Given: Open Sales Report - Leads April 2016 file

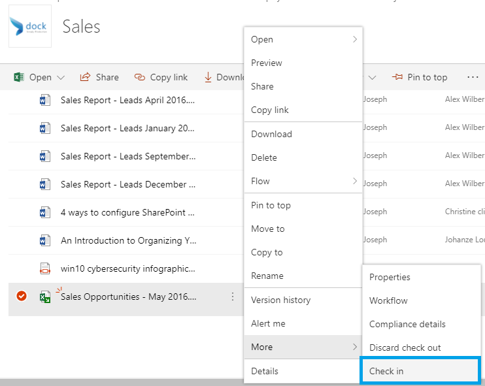Looking at the screenshot, I should (127, 100).
